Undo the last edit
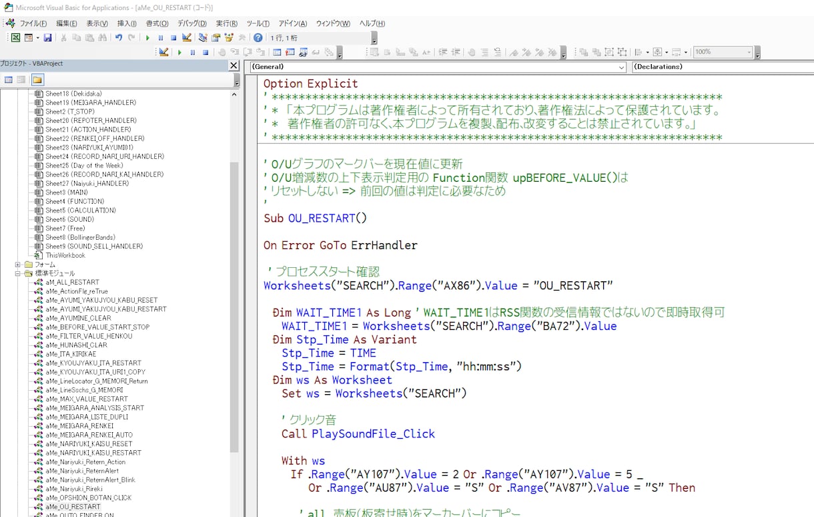This screenshot has height=517, width=814. coord(119,38)
